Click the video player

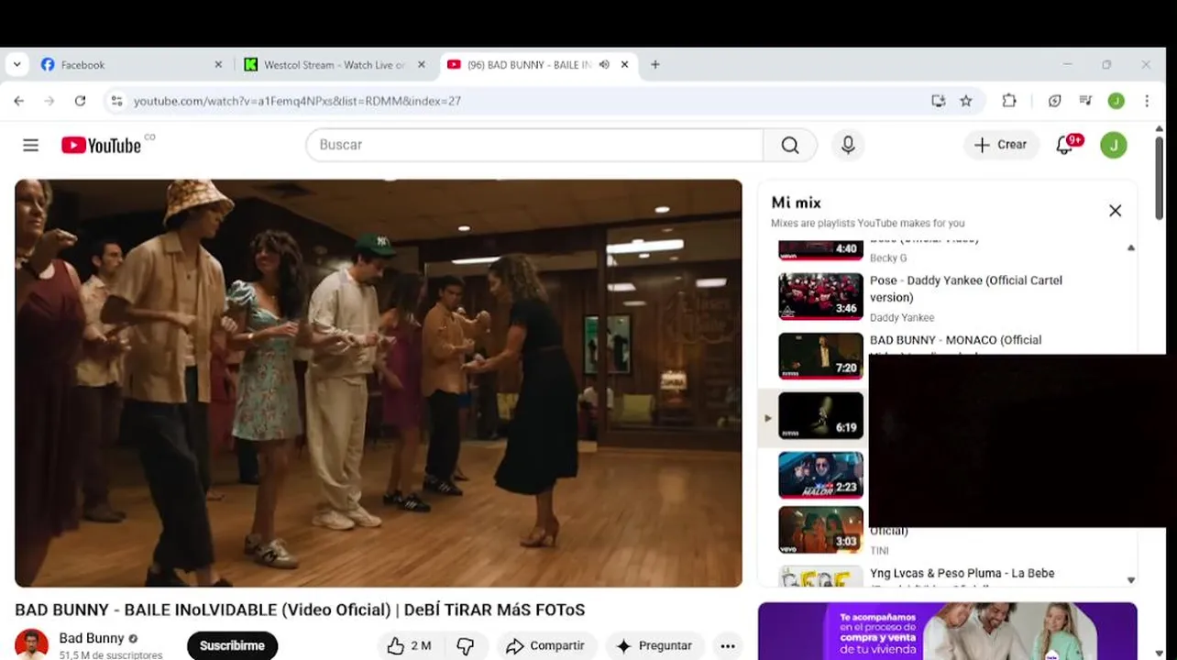tap(379, 383)
